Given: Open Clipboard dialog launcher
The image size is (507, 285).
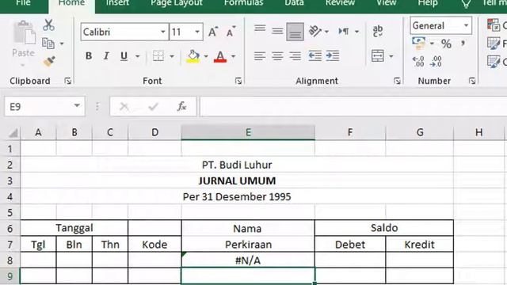Looking at the screenshot, I should 67,81.
